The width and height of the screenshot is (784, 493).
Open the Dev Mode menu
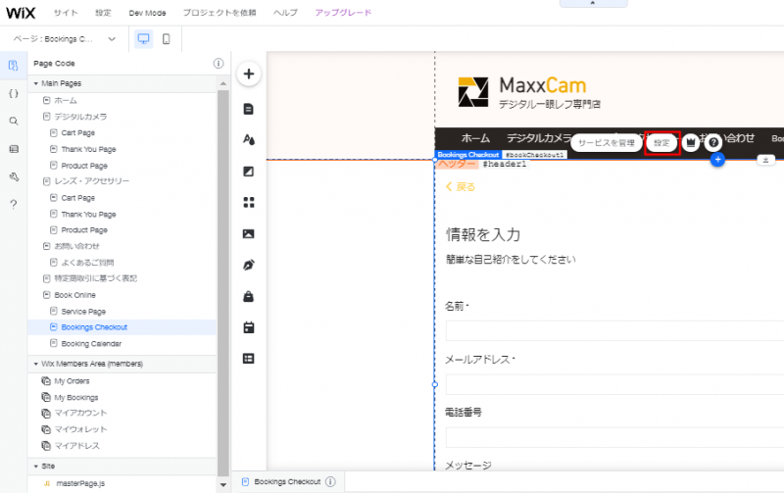pyautogui.click(x=147, y=13)
